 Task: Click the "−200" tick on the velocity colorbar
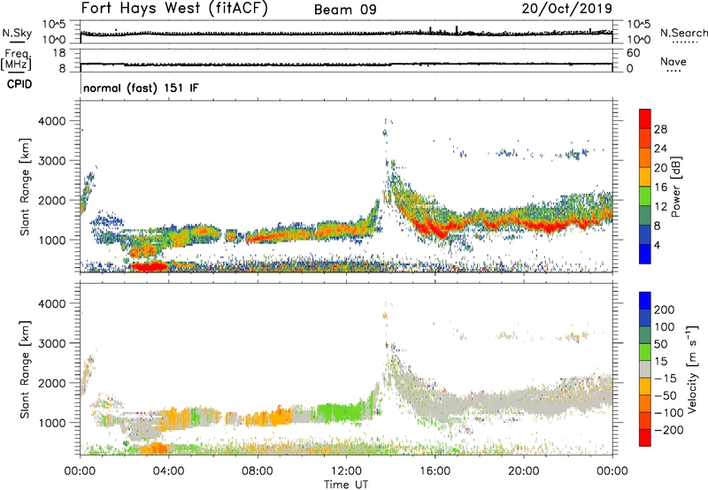(x=668, y=430)
